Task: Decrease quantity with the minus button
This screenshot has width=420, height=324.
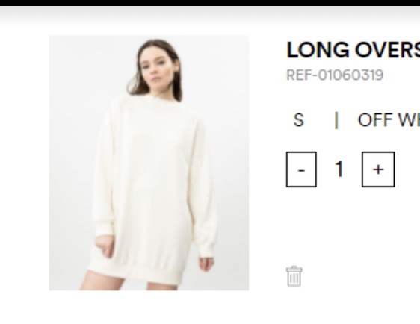Action: pyautogui.click(x=301, y=169)
